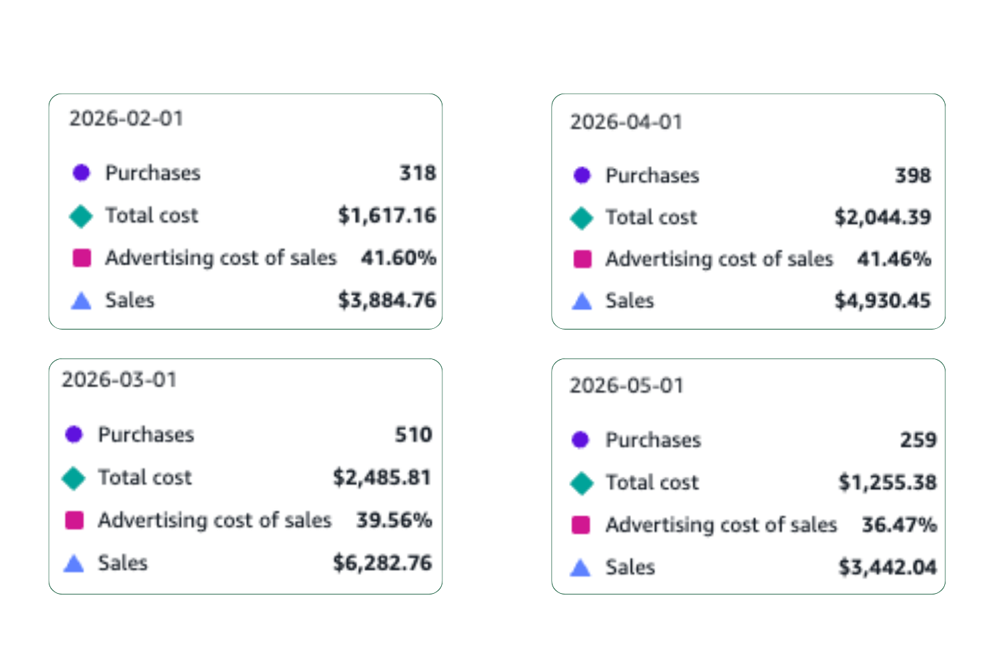Click the Purchases value 318

418,173
